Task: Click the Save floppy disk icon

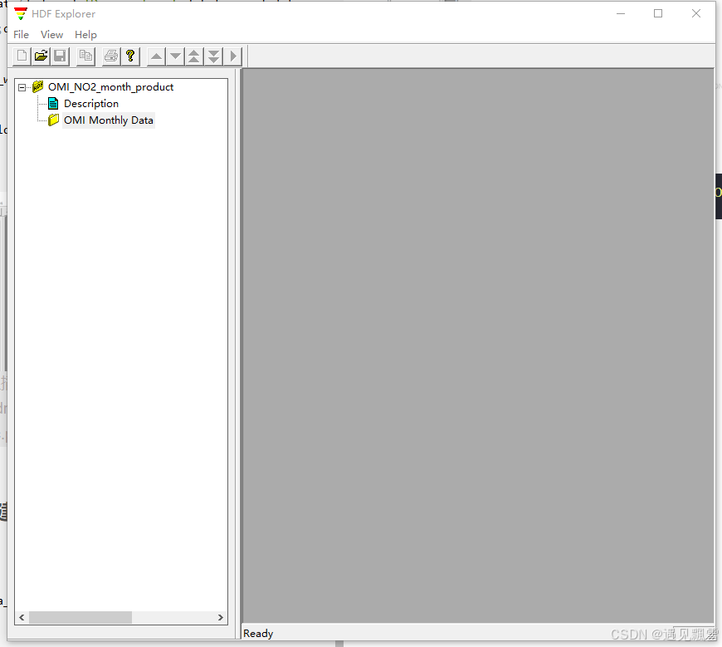Action: click(60, 56)
